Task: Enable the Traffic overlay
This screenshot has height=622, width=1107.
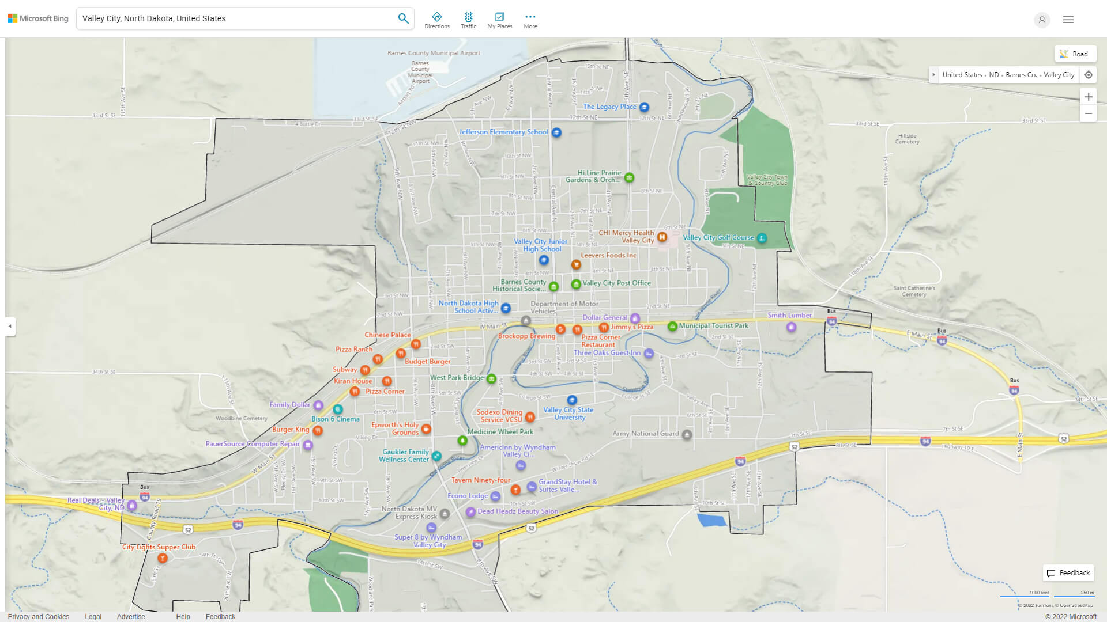Action: 469,19
